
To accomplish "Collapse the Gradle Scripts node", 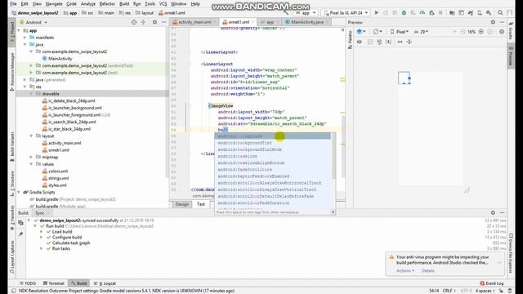I will point(19,193).
